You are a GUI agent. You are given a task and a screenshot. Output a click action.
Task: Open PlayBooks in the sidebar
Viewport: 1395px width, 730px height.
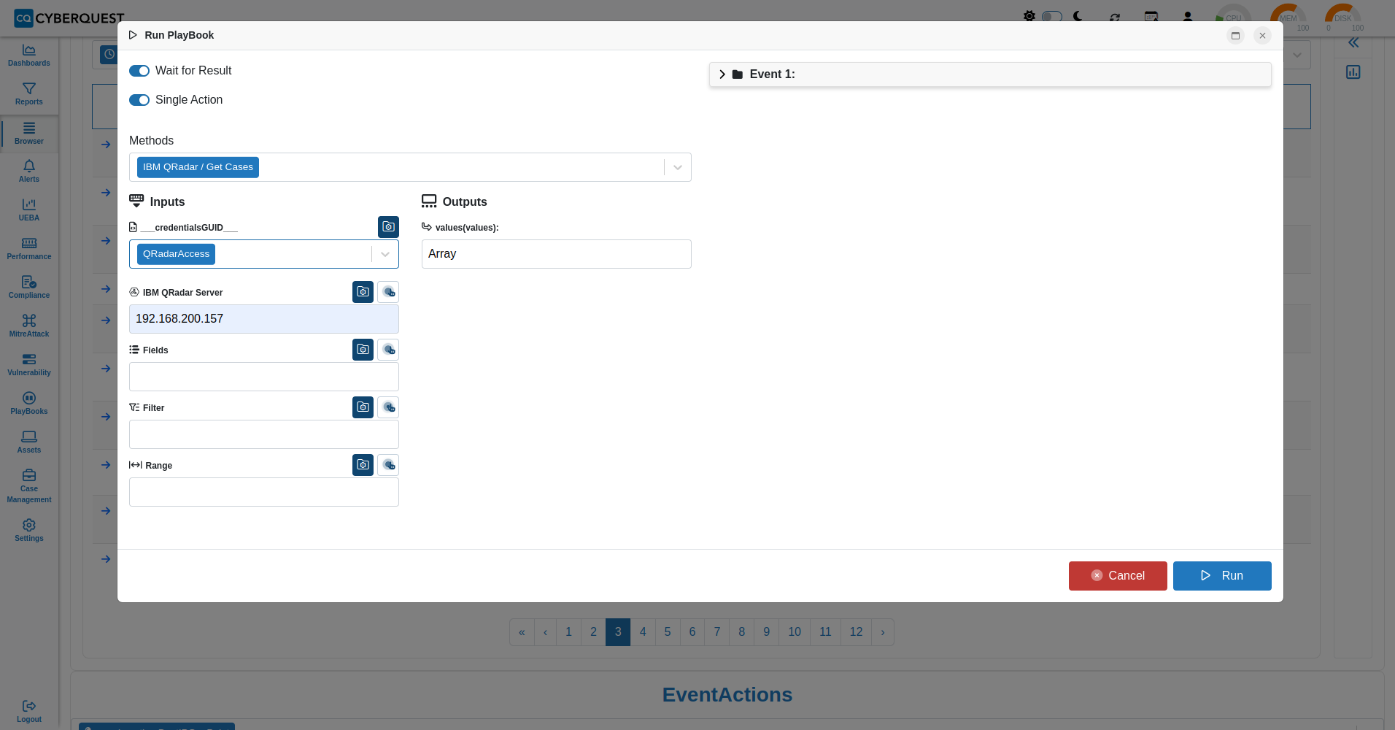click(x=29, y=404)
